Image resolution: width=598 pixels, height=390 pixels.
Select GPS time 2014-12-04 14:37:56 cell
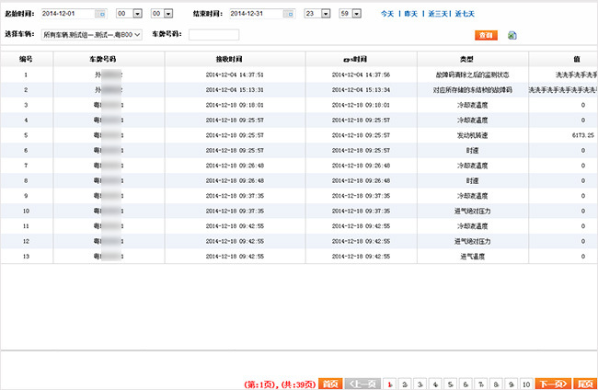coord(361,75)
